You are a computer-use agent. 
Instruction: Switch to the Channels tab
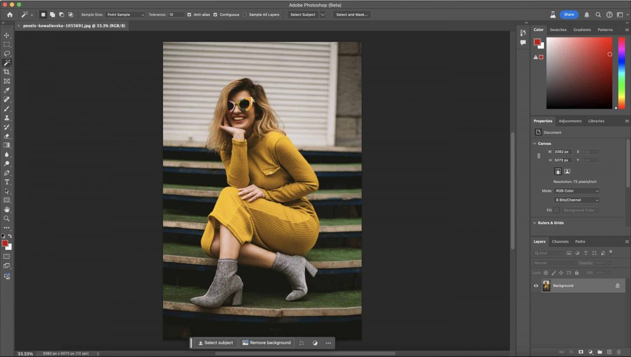click(x=560, y=241)
